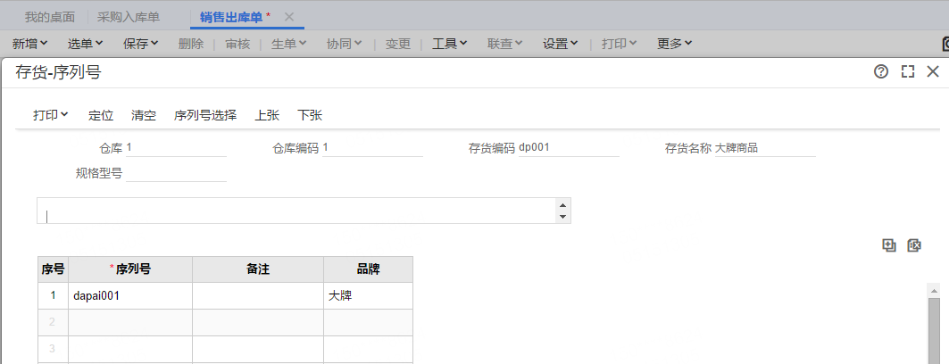Screen dimensions: 949x364
Task: Click the table's vertical scrollbar thumb
Action: 935,331
